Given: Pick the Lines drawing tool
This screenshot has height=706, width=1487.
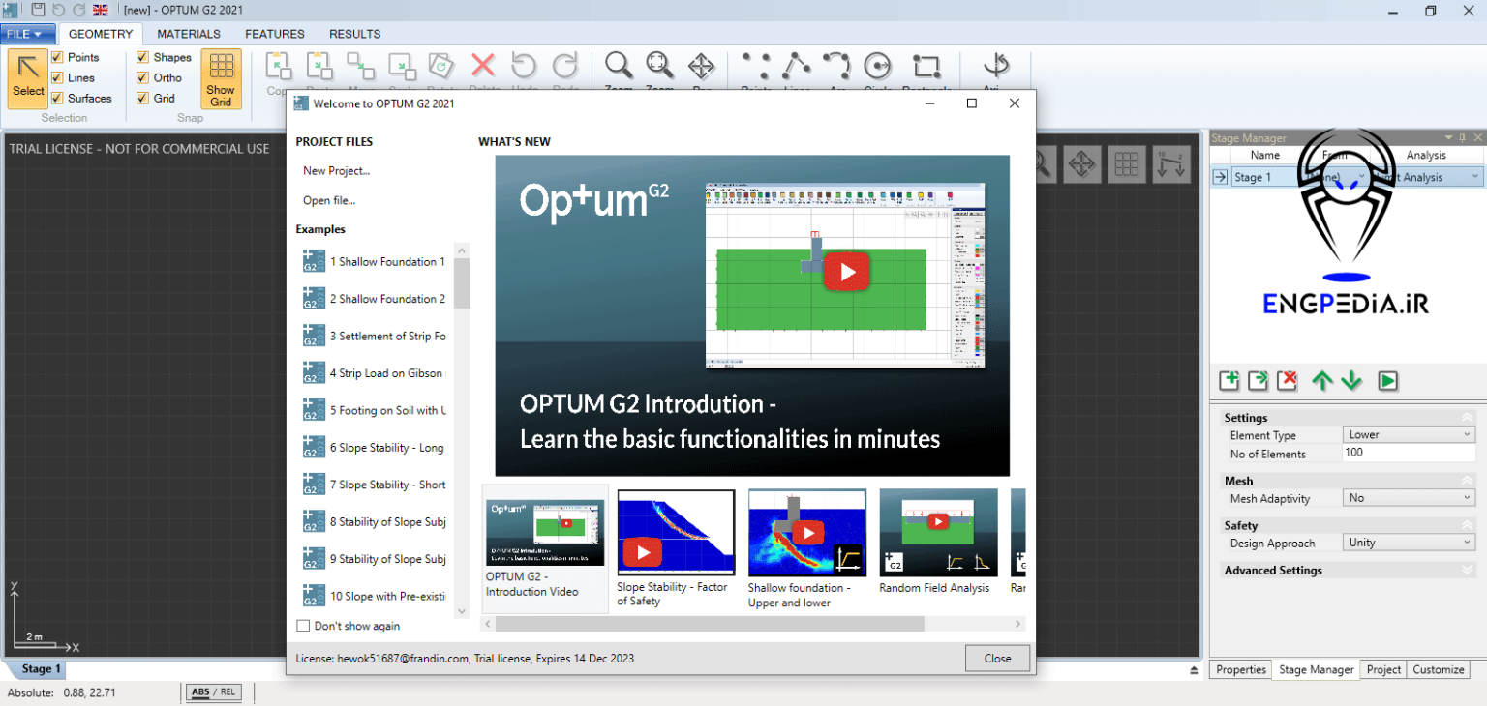Looking at the screenshot, I should tap(796, 66).
